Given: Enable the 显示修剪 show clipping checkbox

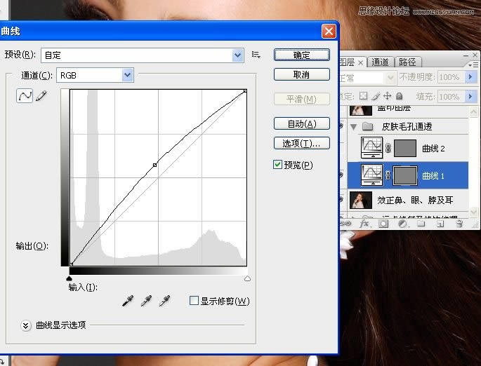Looking at the screenshot, I should coord(195,301).
